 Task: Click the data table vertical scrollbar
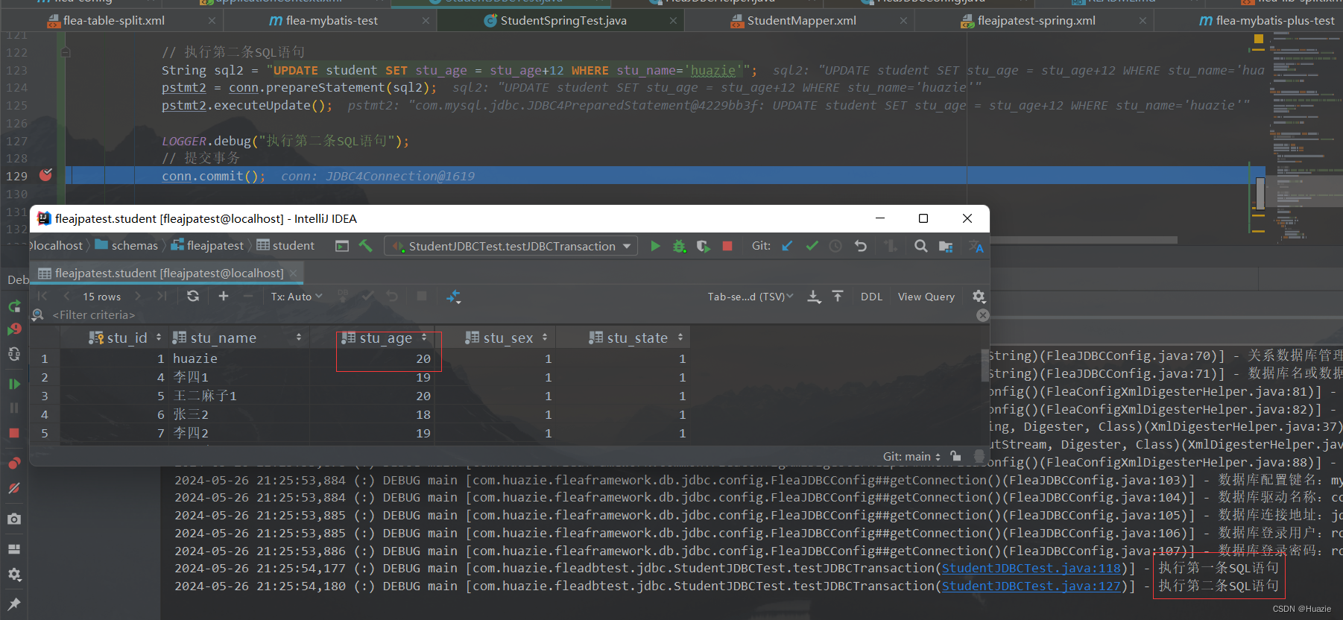point(985,365)
